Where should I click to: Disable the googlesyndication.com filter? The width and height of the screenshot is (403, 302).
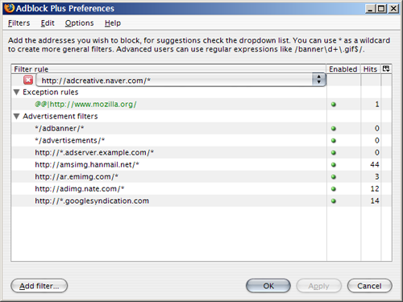pyautogui.click(x=334, y=201)
